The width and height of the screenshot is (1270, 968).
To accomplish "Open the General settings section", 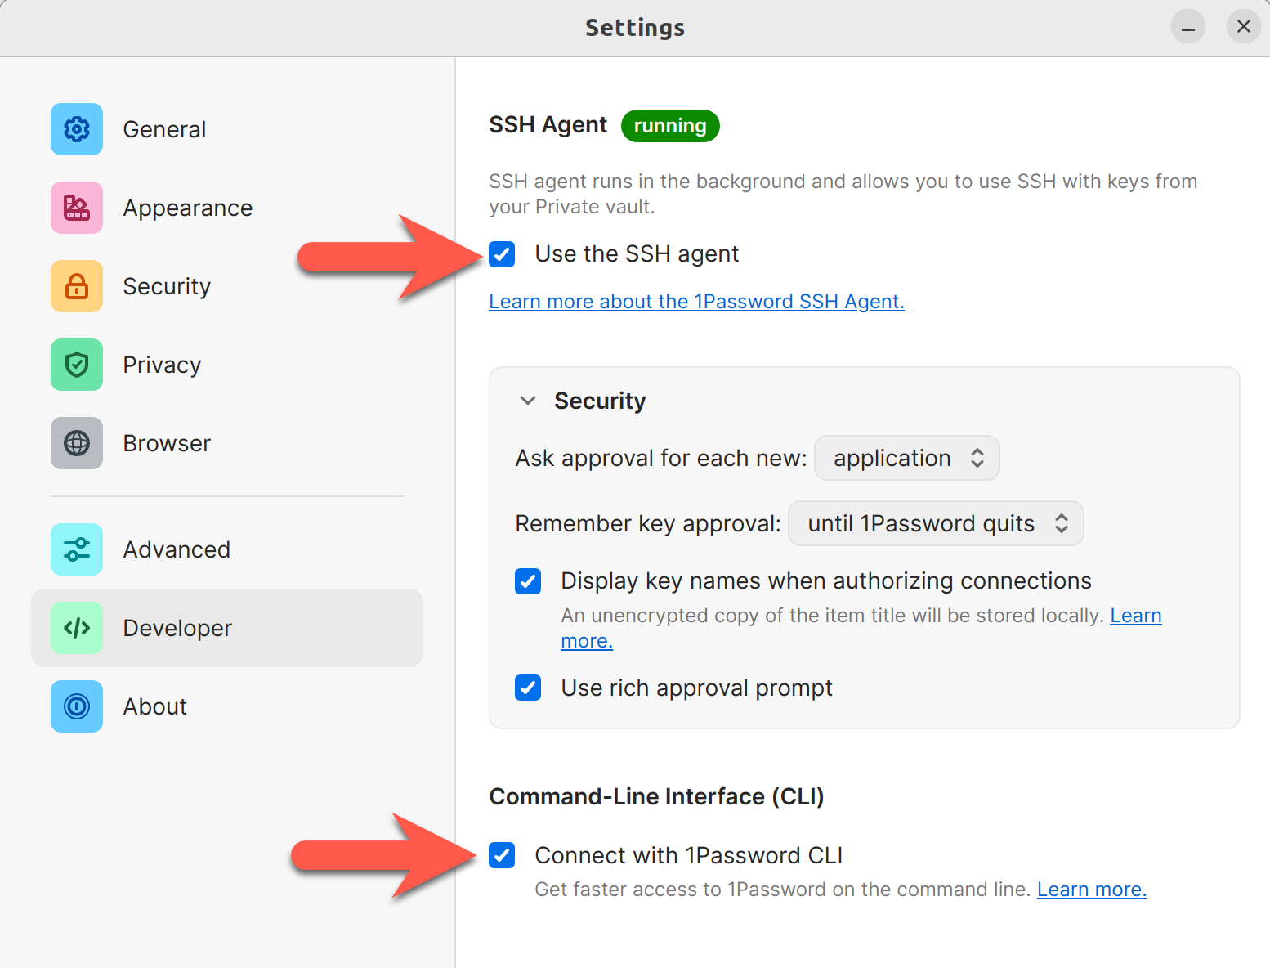I will pyautogui.click(x=227, y=129).
